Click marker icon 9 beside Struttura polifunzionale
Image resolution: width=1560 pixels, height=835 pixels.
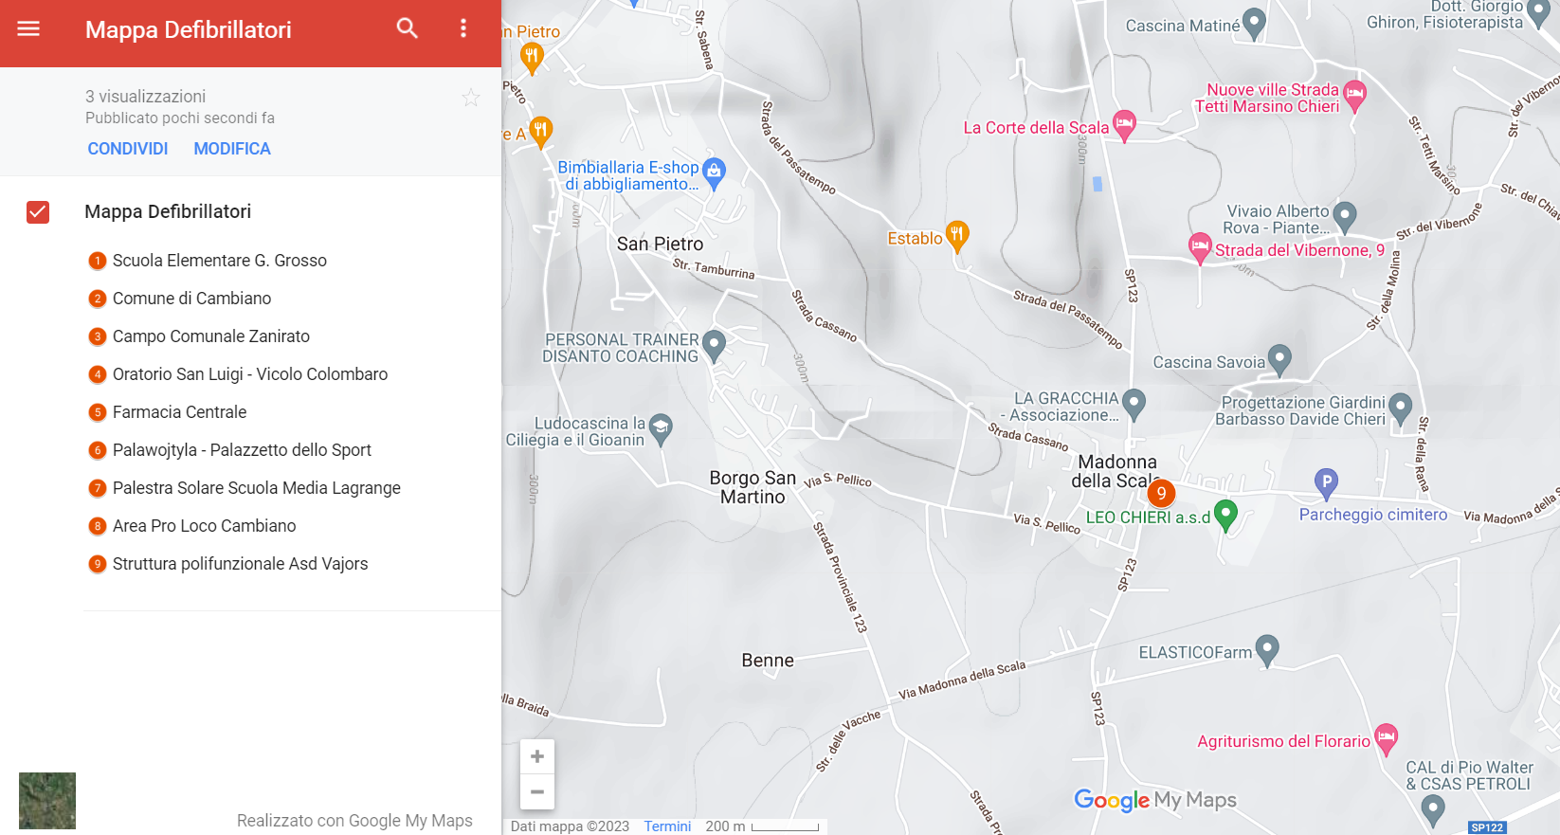coord(97,564)
